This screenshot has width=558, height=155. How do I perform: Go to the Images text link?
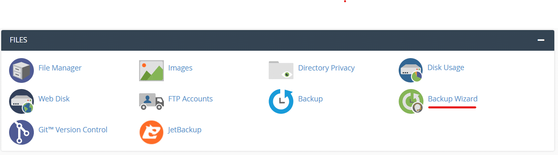180,68
